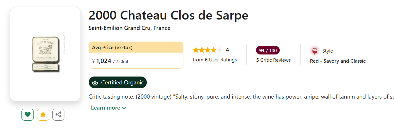
Task: Toggle the yellow star bookmark button
Action: [43, 115]
